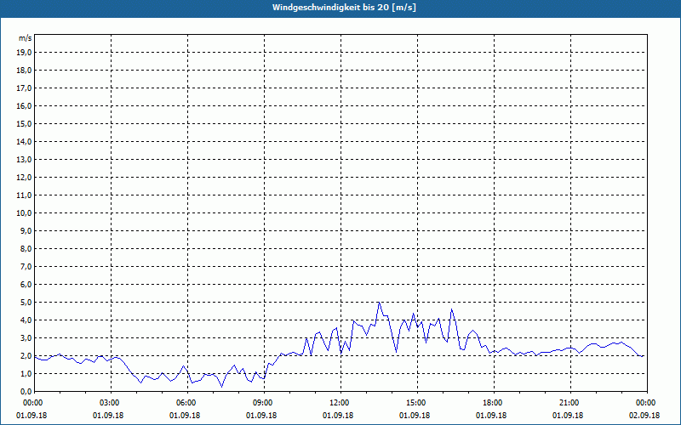681x425 pixels.
Task: Pick the '18:00' x-axis time label
Action: tap(494, 403)
